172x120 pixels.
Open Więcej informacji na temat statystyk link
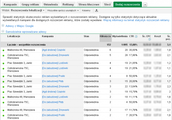pos(136,20)
